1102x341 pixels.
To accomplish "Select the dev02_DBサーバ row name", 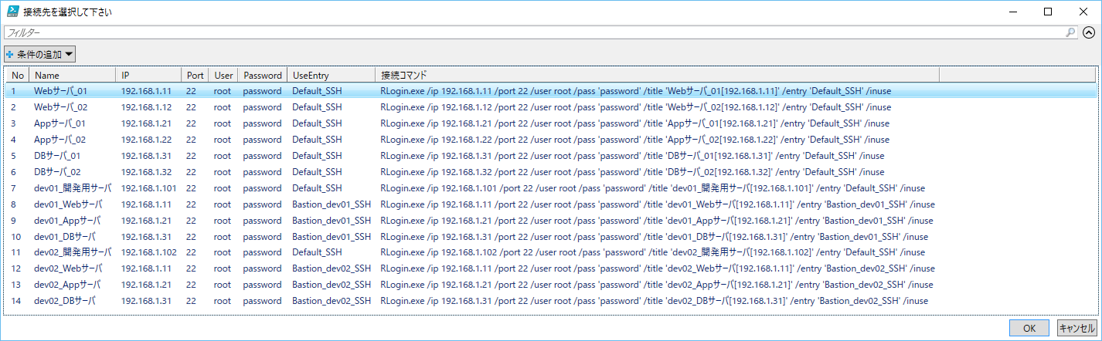I will (x=65, y=302).
